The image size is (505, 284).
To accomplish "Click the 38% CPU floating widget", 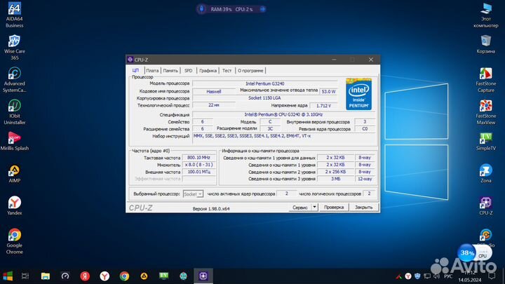I will (x=475, y=252).
